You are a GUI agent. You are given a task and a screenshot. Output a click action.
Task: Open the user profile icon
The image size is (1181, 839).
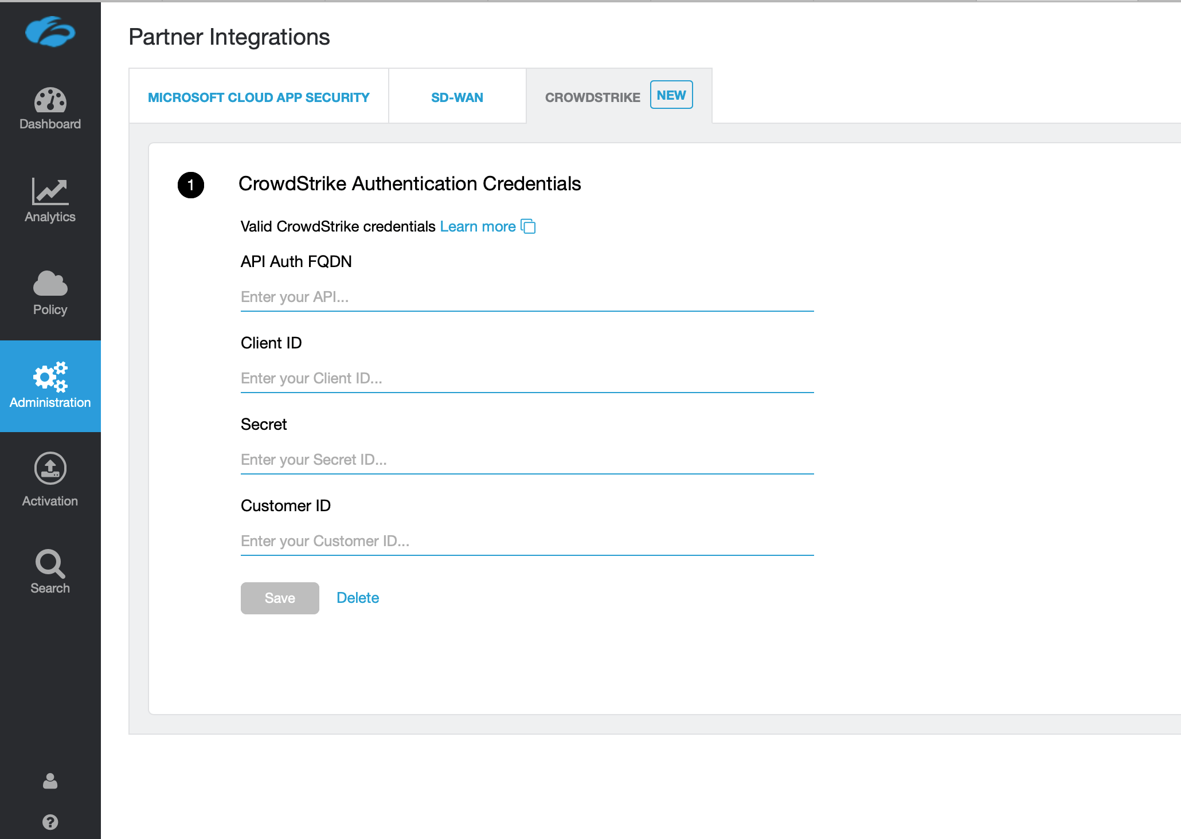coord(50,781)
